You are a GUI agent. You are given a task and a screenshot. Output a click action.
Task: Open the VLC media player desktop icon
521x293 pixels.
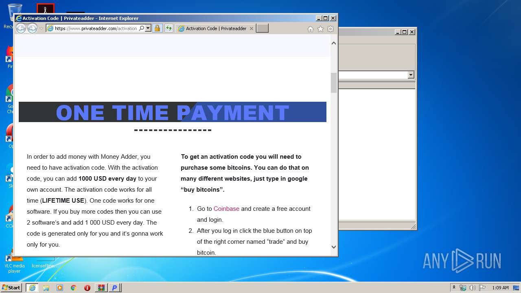pyautogui.click(x=14, y=264)
